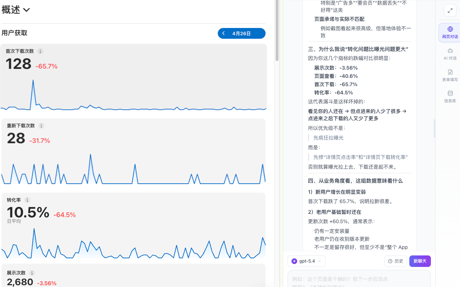Image resolution: width=460 pixels, height=287 pixels.
Task: Click the -31.7% change value
Action: 40,141
